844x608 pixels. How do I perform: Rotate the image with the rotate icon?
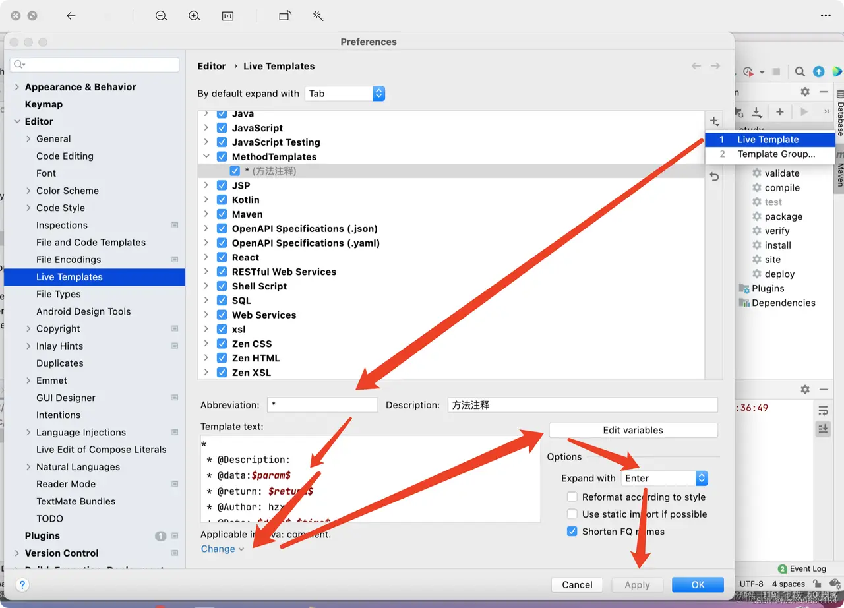click(285, 16)
